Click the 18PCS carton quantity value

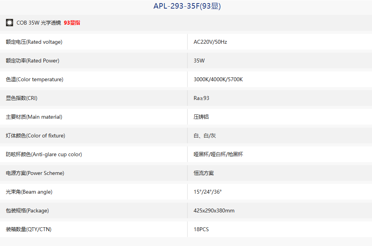tap(201, 229)
